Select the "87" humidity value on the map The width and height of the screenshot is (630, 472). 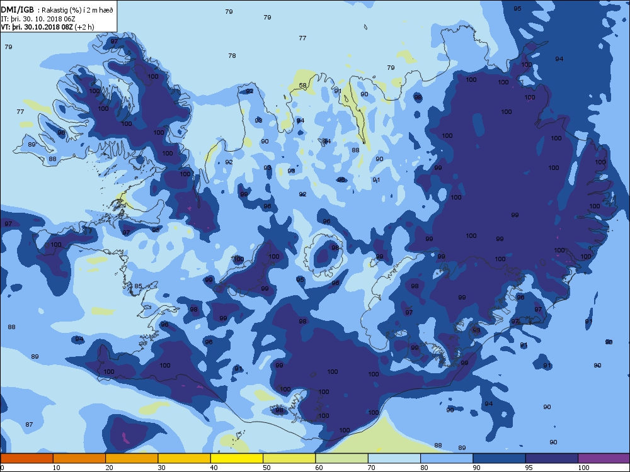(29, 424)
